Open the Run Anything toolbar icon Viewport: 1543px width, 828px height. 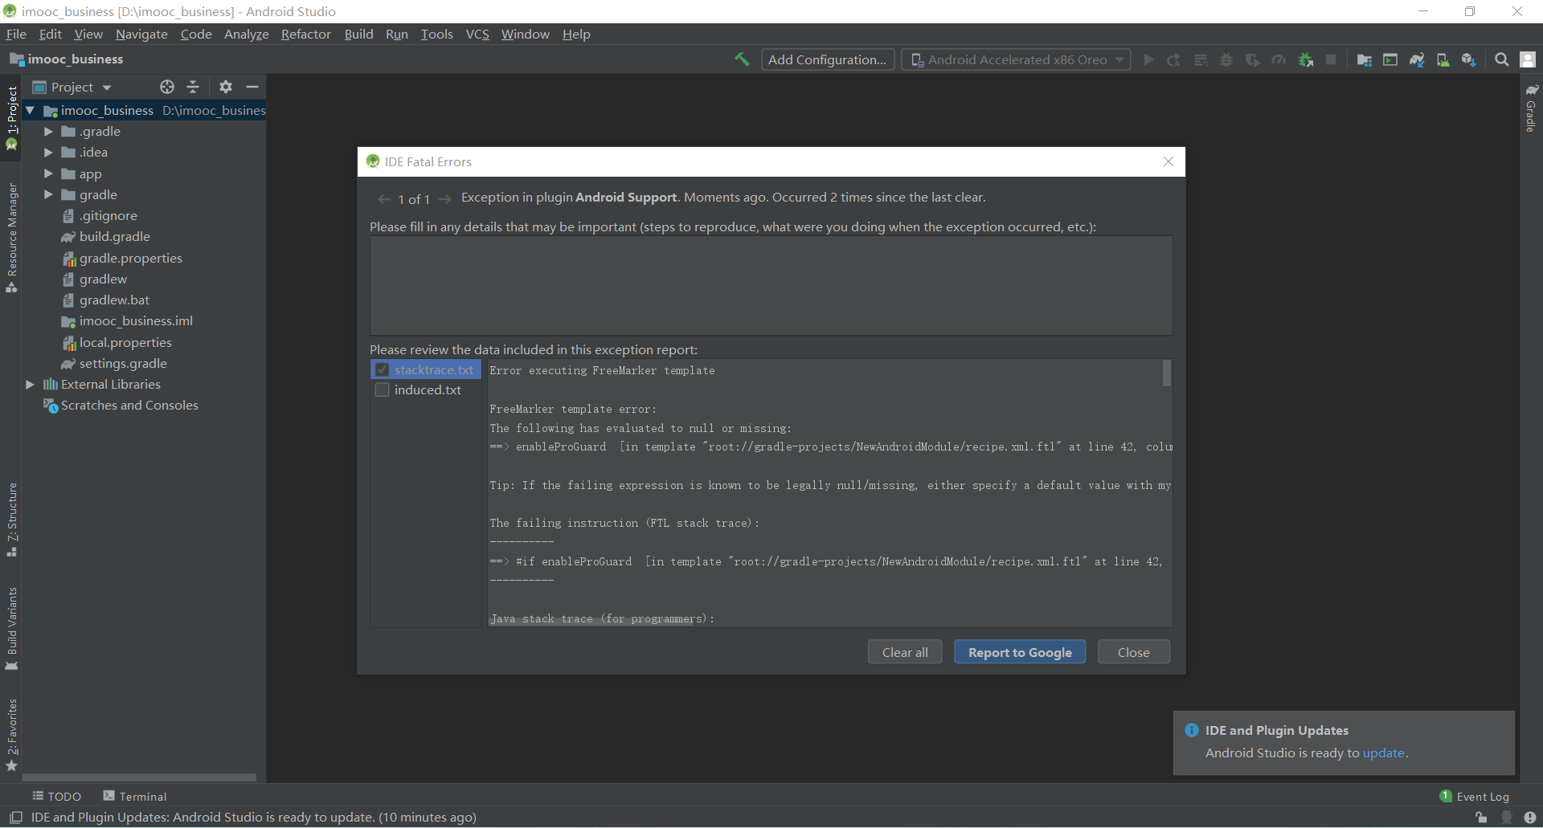(1390, 59)
